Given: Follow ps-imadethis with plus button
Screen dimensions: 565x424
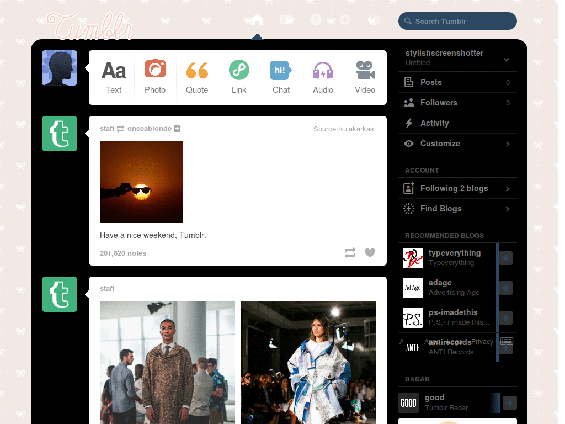Looking at the screenshot, I should click(x=505, y=317).
